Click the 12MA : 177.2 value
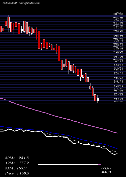Image resolution: width=126 pixels, height=177 pixels. click(17, 163)
